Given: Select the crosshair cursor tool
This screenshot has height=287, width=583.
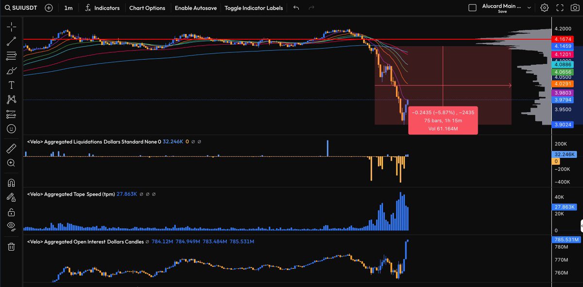Looking at the screenshot, I should [11, 27].
